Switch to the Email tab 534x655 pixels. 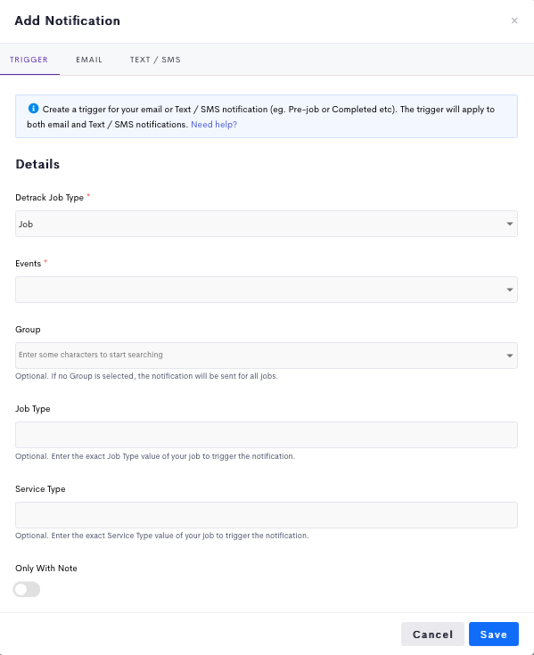pyautogui.click(x=89, y=60)
